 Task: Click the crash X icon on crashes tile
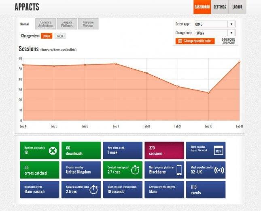52,150
